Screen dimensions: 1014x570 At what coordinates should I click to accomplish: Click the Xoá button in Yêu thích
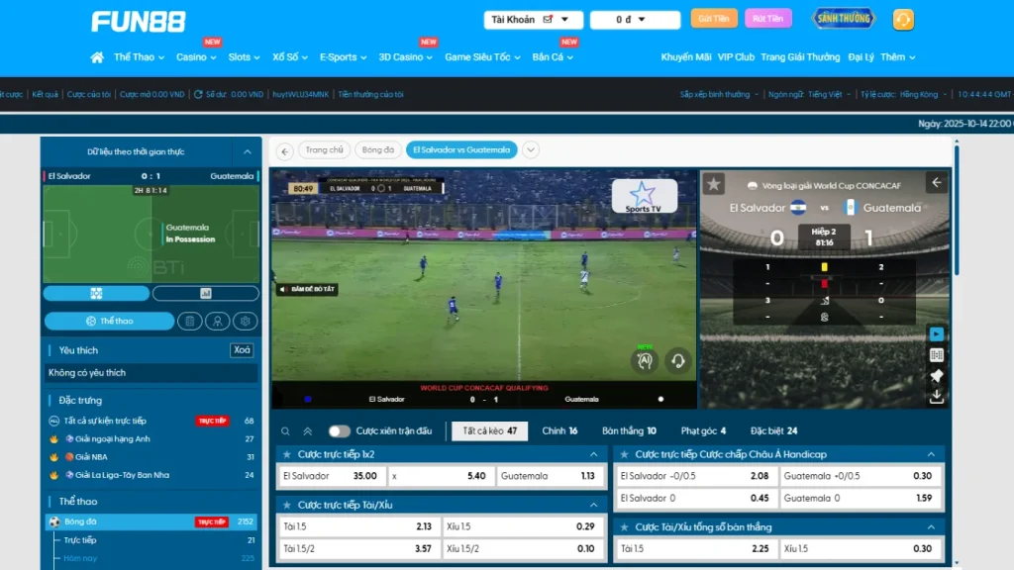pos(242,350)
